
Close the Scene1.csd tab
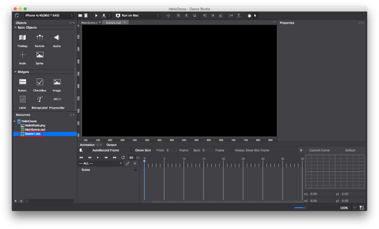pyautogui.click(x=124, y=22)
